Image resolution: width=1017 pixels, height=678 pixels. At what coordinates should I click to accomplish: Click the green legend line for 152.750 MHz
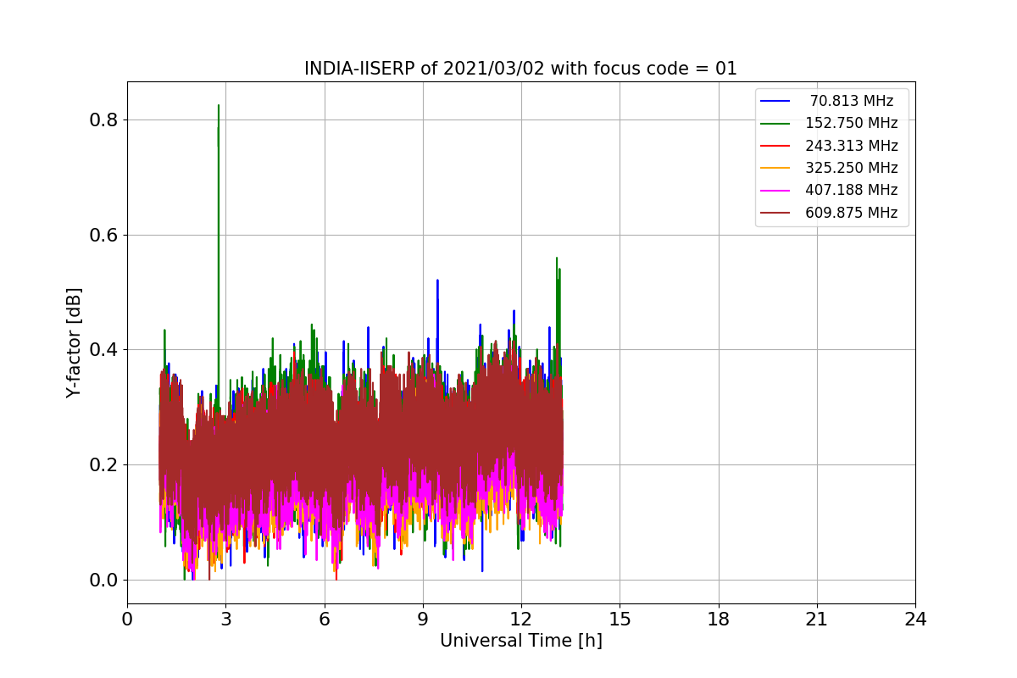coord(776,124)
